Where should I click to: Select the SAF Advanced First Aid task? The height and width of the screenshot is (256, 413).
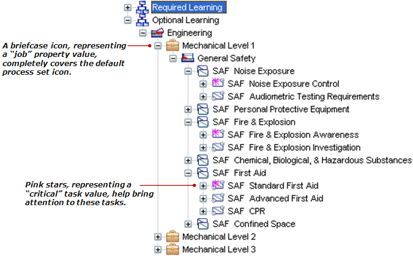[x=275, y=198]
